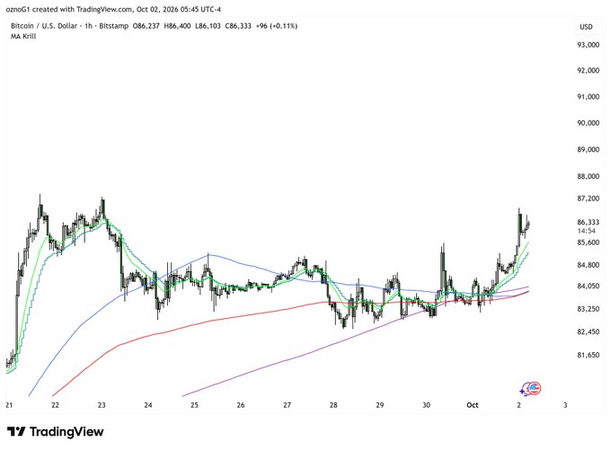The height and width of the screenshot is (450, 611).
Task: Click the 91,000 price axis label
Action: point(588,97)
